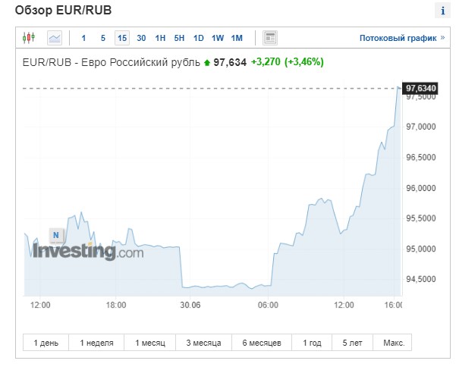
Task: Click the Investing.com watermark logo
Action: [87, 250]
